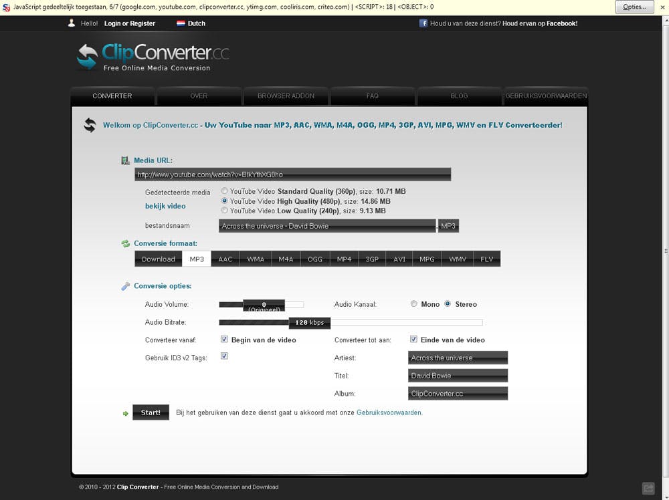Screen dimensions: 669x500
Task: Open the Gebruiksvoorwaarden link near Start
Action: [x=389, y=412]
